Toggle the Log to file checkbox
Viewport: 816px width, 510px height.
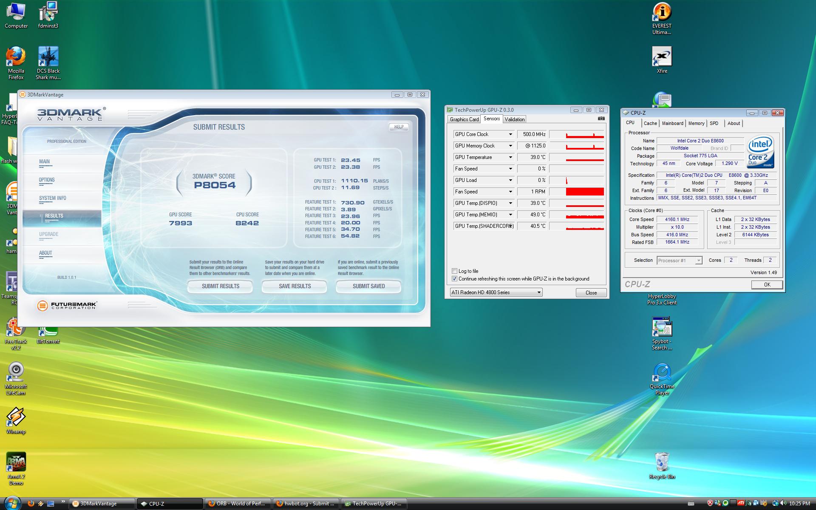[454, 271]
